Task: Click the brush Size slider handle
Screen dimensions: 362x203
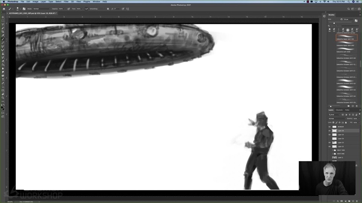Action: [334, 23]
